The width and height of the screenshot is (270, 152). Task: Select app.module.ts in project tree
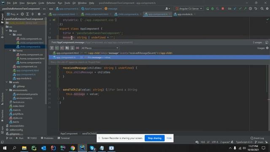(x=22, y=79)
